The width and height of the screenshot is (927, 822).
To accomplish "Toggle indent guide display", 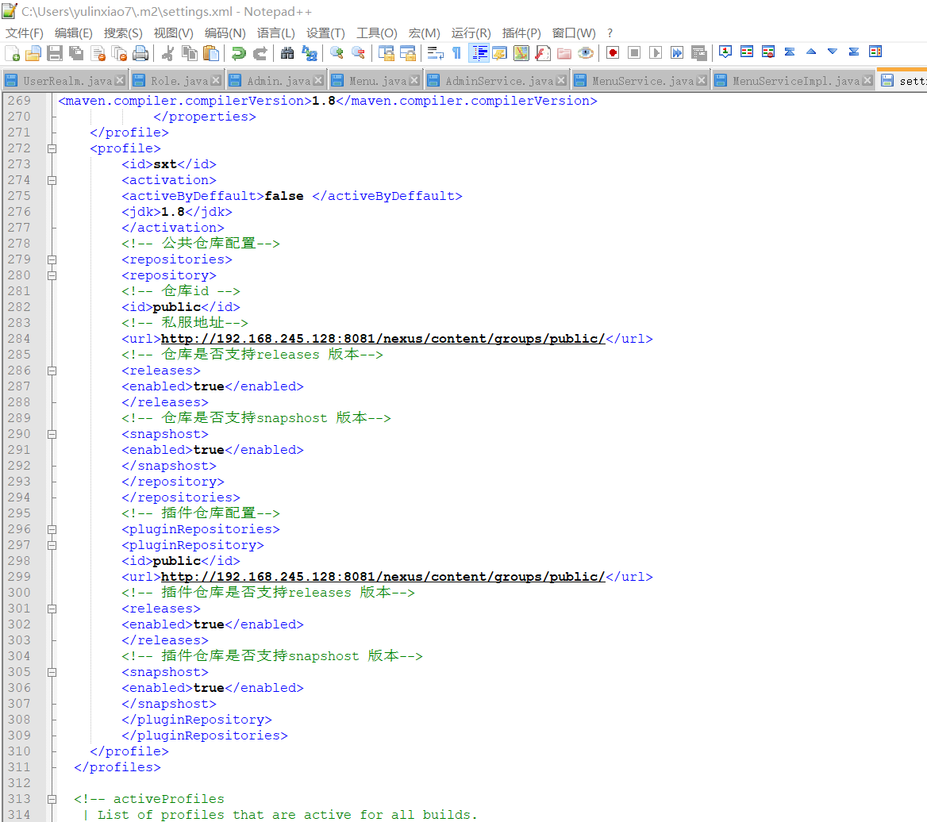I will tap(479, 53).
